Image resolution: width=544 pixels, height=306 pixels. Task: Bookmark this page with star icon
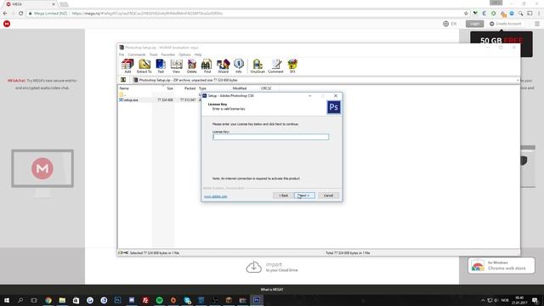[x=466, y=14]
